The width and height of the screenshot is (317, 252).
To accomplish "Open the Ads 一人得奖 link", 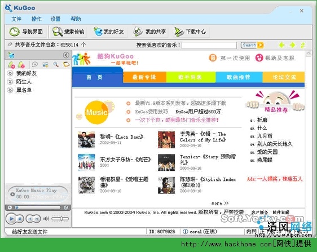I will pyautogui.click(x=275, y=179).
